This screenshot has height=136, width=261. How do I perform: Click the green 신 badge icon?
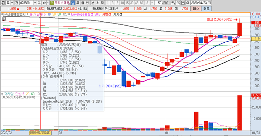[x=52, y=3]
